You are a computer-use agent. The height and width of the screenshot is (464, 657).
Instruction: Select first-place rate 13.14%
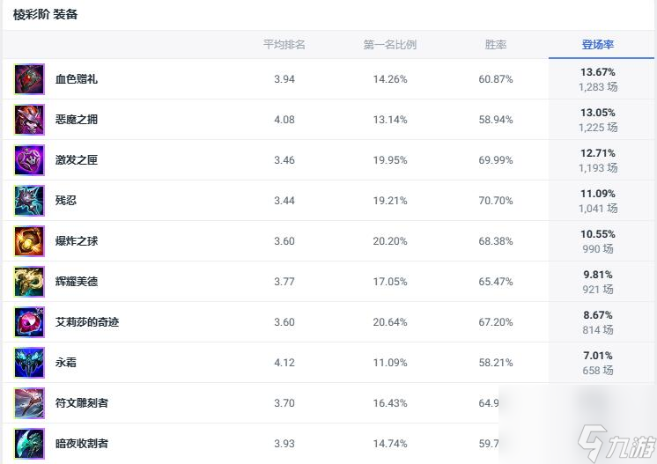(390, 120)
